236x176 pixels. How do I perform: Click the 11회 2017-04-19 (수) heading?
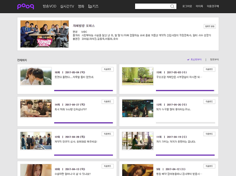tap(171, 137)
